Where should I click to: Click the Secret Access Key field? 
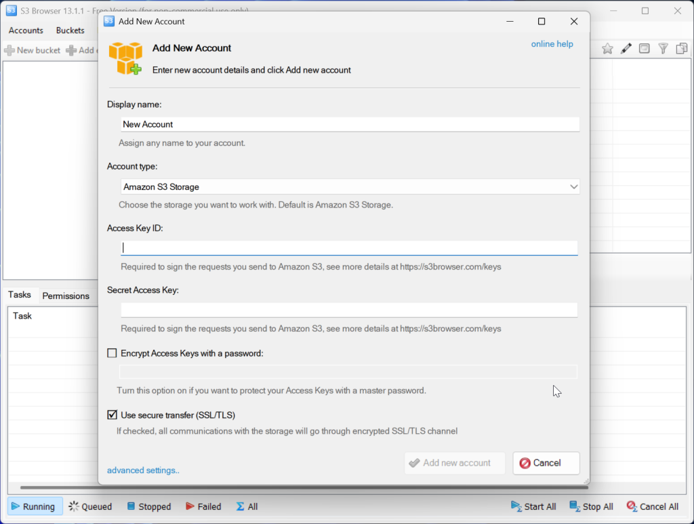coord(349,310)
